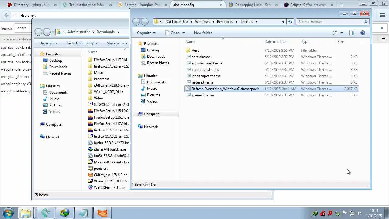This screenshot has width=389, height=219.
Task: Expand the arrow after Resources breadcrumb
Action: pos(236,22)
